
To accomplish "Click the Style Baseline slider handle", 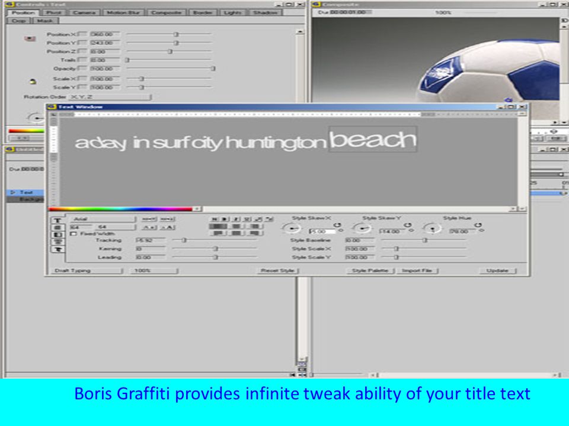I will pos(425,240).
